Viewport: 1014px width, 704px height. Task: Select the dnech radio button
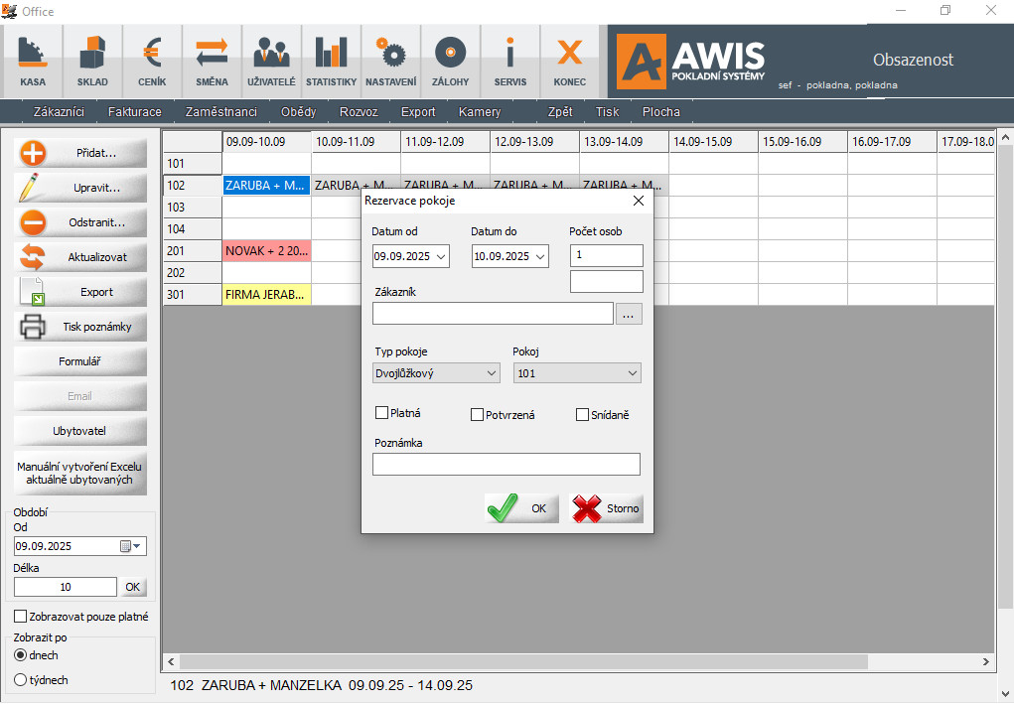point(20,655)
